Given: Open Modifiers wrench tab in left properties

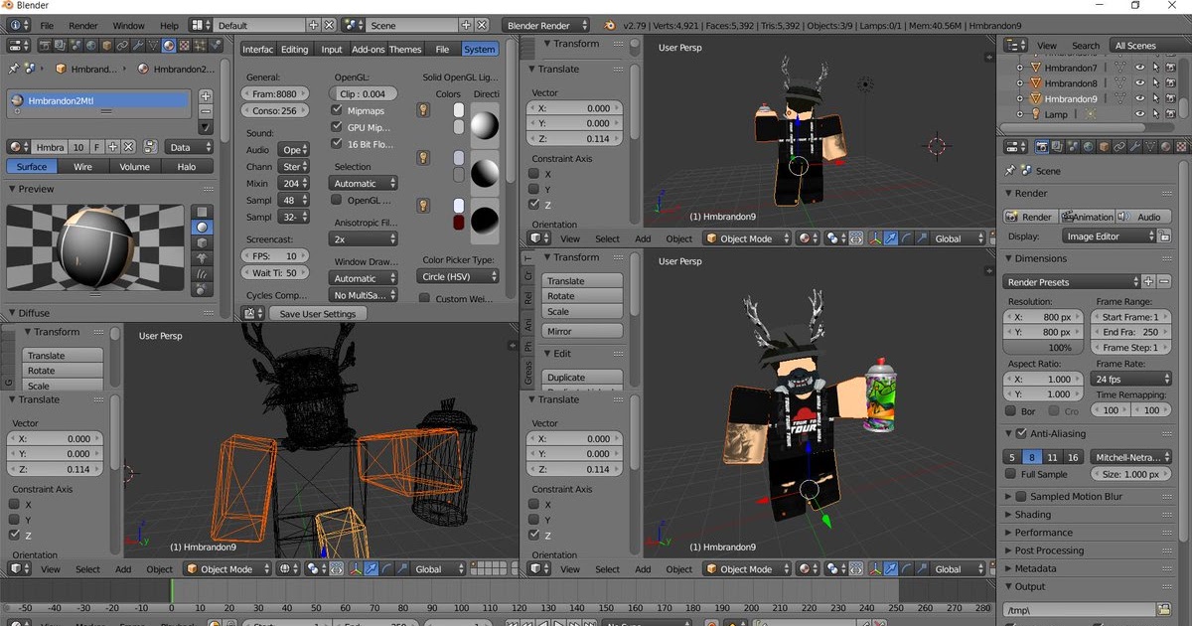Looking at the screenshot, I should click(x=138, y=46).
